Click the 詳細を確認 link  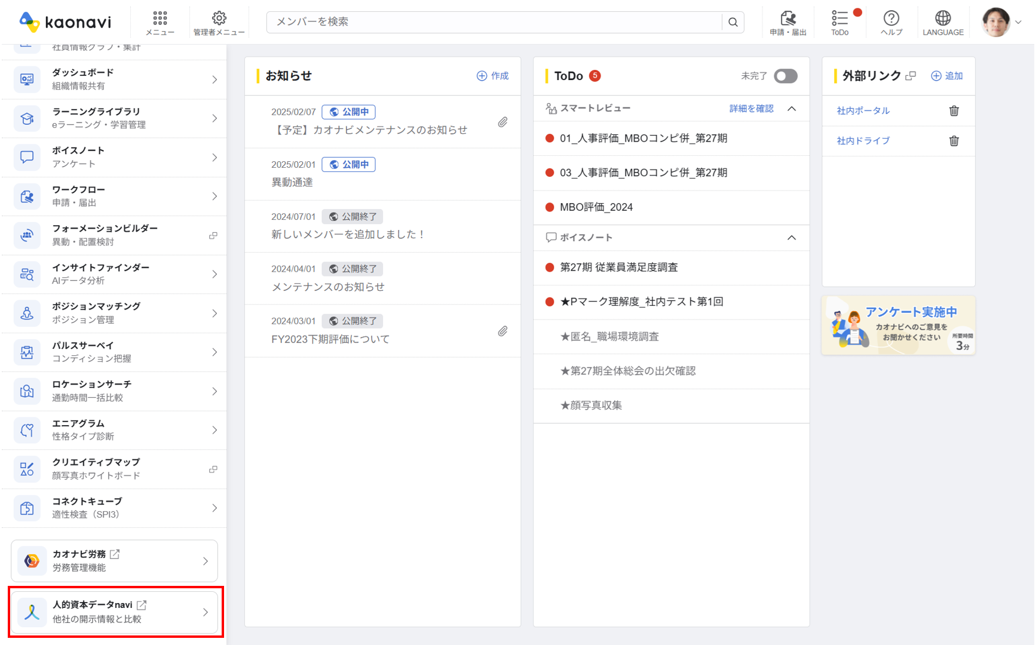click(x=751, y=109)
